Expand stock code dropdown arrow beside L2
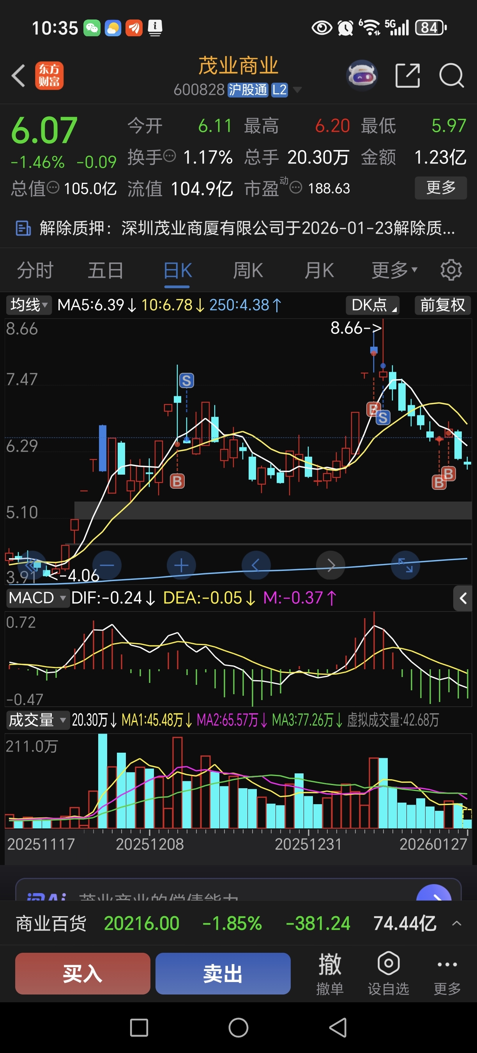 [298, 90]
